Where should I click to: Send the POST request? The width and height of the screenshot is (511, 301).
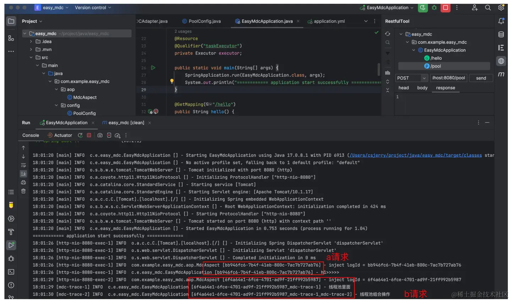[x=481, y=78]
